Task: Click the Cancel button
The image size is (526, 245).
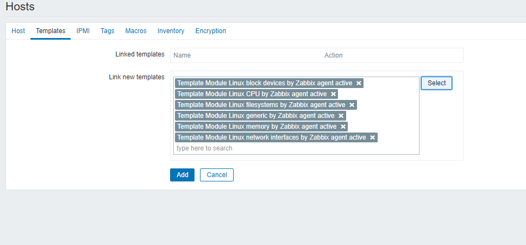Action: 216,175
